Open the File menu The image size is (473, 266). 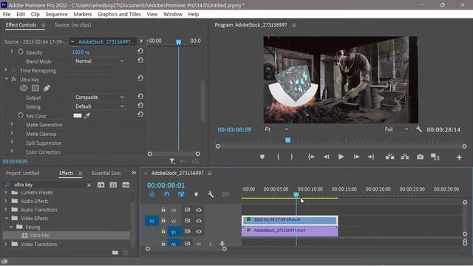[x=7, y=14]
